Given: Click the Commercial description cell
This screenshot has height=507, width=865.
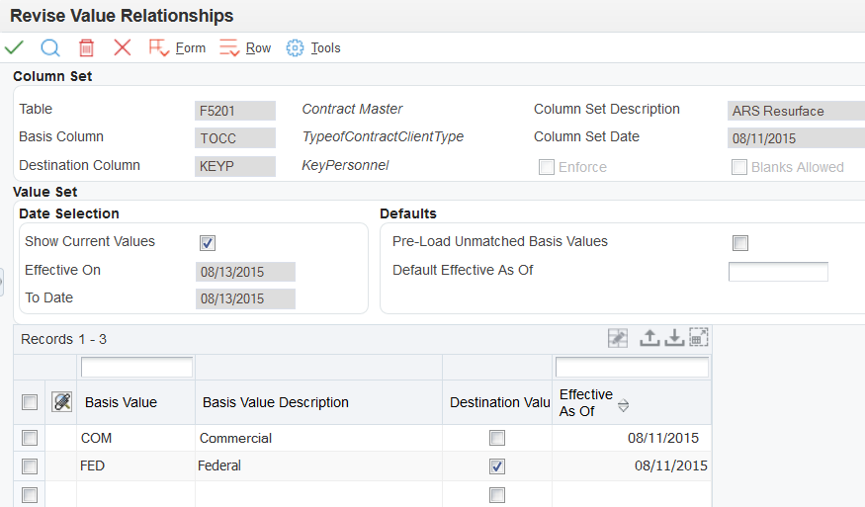Looking at the screenshot, I should tap(319, 438).
